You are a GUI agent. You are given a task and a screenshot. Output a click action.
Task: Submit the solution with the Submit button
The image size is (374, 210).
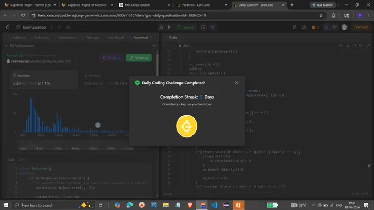[x=185, y=27]
